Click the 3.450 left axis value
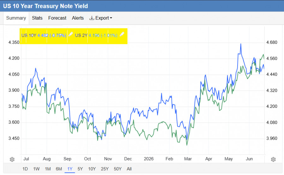This screenshot has height=175, width=284. coord(14,138)
